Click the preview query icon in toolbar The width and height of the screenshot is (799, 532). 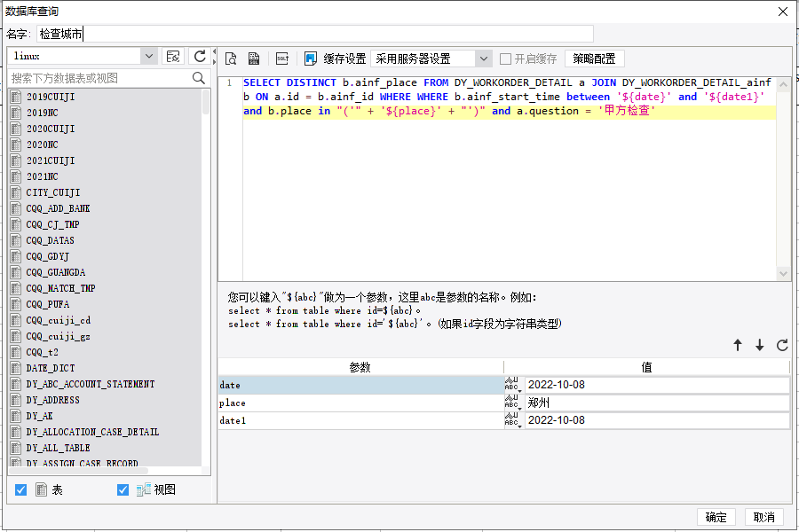231,59
